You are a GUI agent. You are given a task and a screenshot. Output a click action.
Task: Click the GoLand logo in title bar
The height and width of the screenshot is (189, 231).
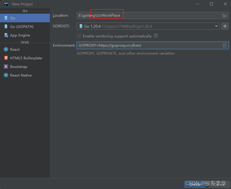tap(6, 4)
